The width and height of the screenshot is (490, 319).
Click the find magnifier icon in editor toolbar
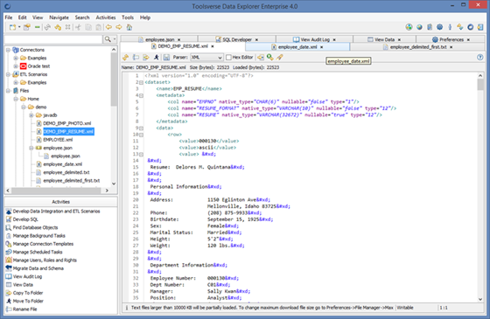point(270,57)
